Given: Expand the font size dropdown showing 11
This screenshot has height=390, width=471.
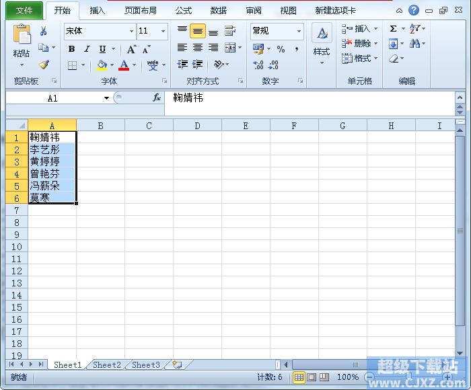Looking at the screenshot, I should [163, 31].
